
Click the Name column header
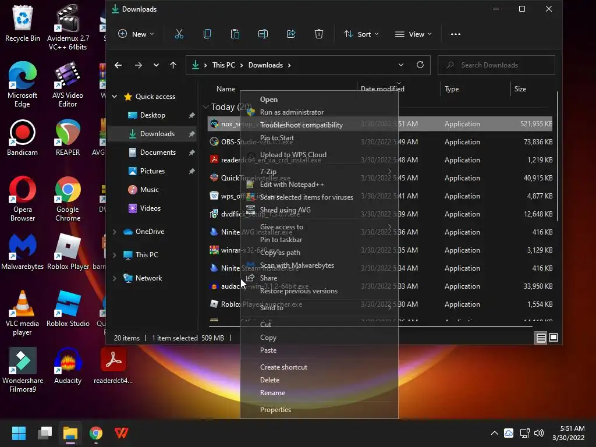[226, 89]
